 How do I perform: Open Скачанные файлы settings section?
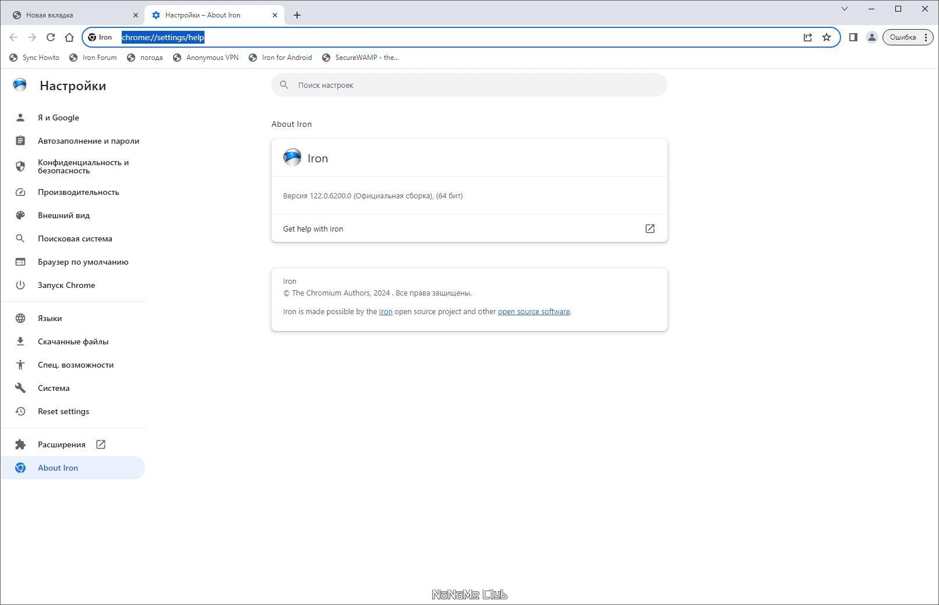[73, 341]
